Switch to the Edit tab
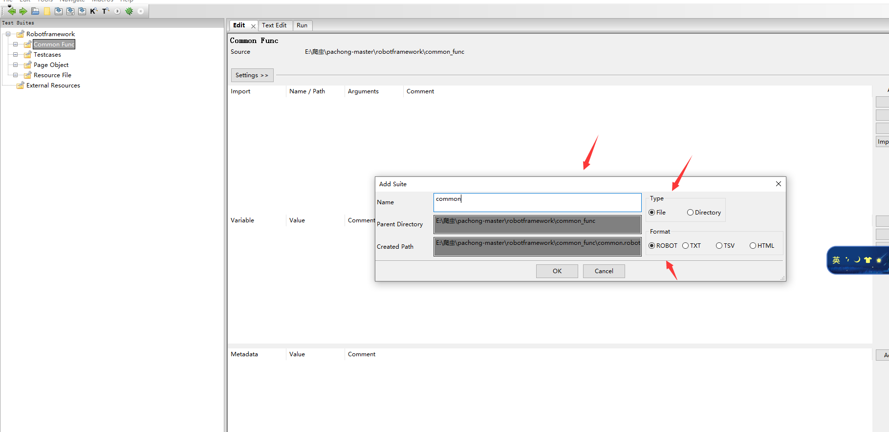Image resolution: width=889 pixels, height=432 pixels. [239, 25]
